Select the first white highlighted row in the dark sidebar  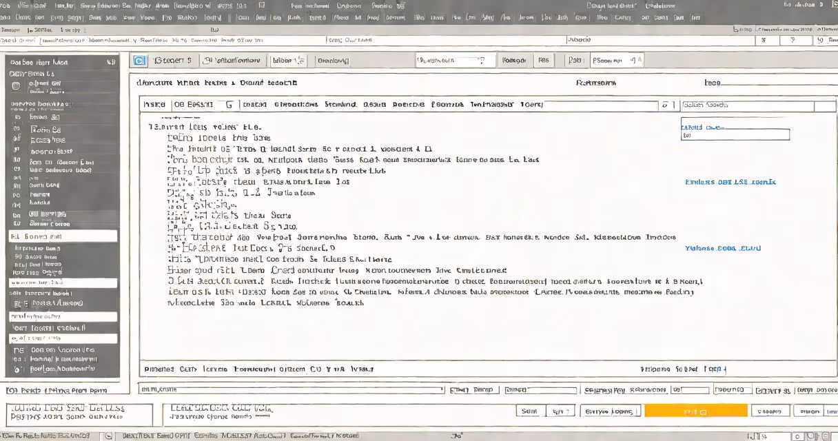pos(63,236)
